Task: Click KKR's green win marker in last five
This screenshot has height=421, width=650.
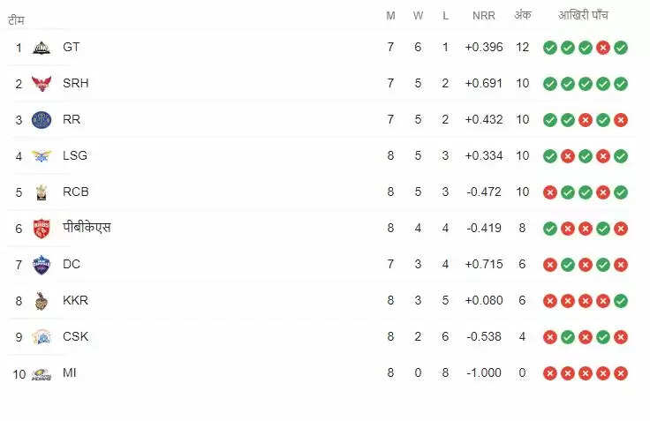Action: pyautogui.click(x=621, y=301)
